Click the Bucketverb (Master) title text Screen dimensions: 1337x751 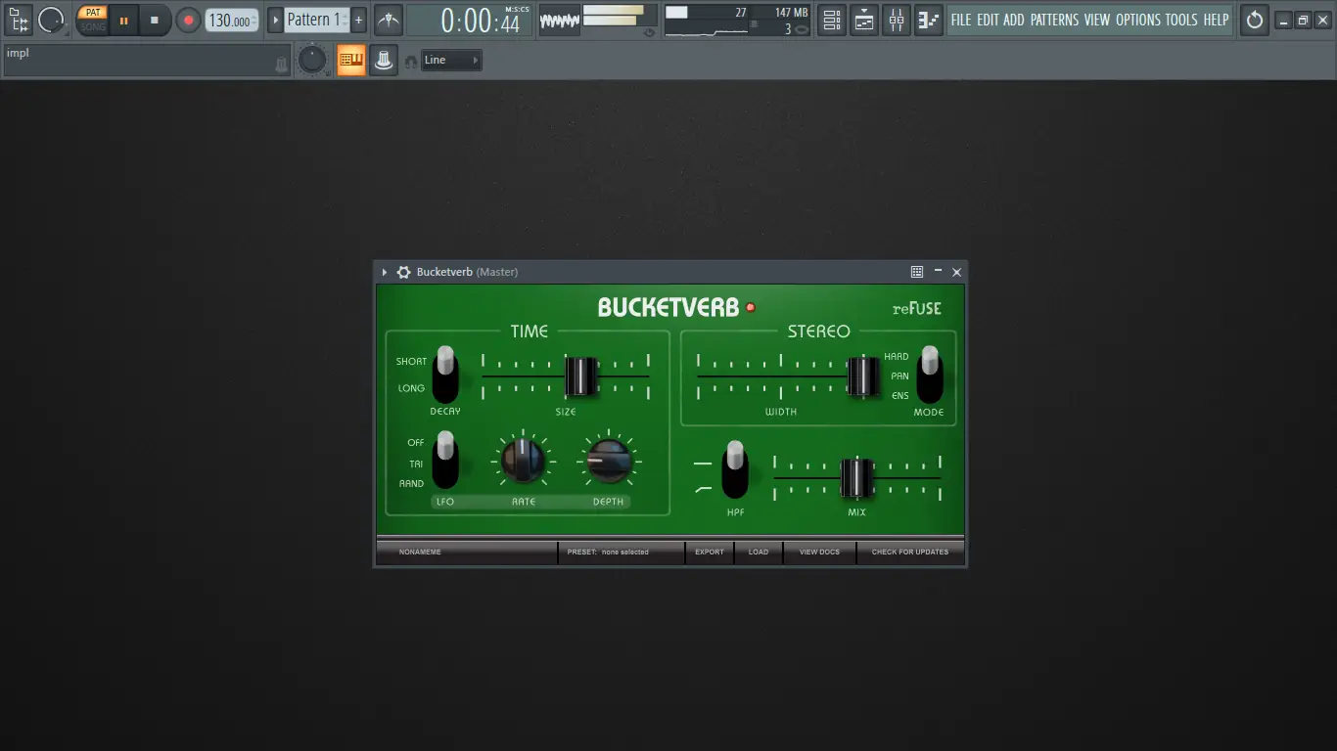[x=467, y=272]
